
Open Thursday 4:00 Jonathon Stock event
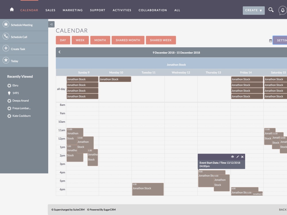(x=206, y=178)
